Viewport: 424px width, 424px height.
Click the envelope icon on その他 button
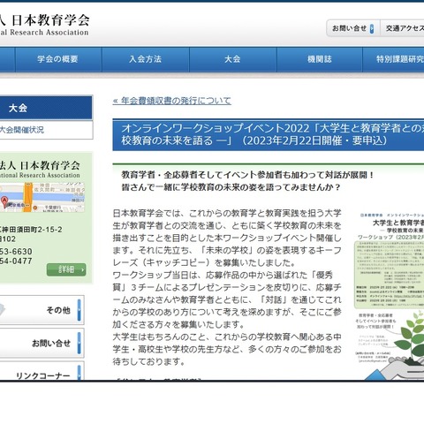3,310
